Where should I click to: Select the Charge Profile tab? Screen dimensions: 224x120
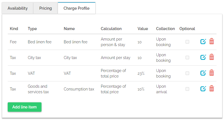click(x=77, y=8)
